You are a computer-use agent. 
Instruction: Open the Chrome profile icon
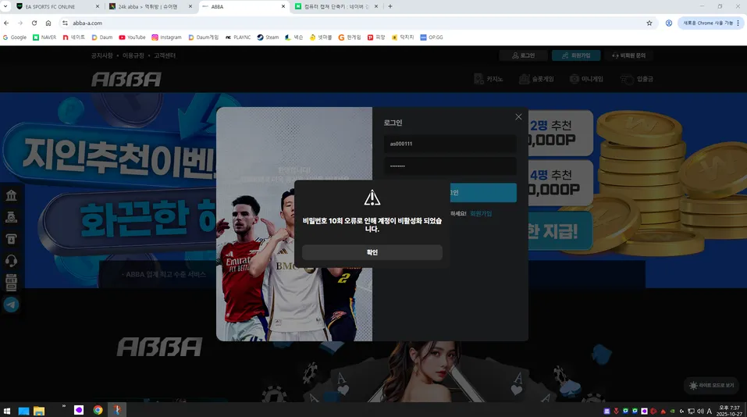pyautogui.click(x=669, y=23)
